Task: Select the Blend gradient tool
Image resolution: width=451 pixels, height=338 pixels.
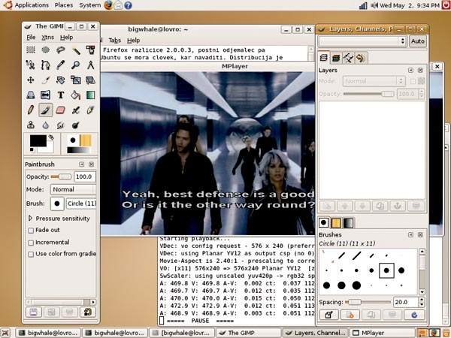Action: 91,95
